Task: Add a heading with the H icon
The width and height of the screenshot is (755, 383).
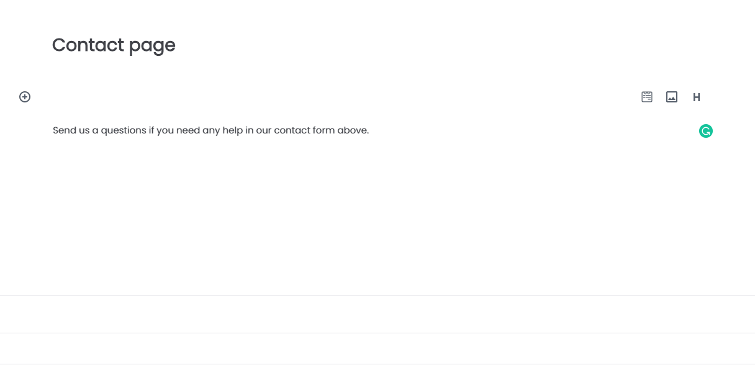Action: click(x=697, y=97)
